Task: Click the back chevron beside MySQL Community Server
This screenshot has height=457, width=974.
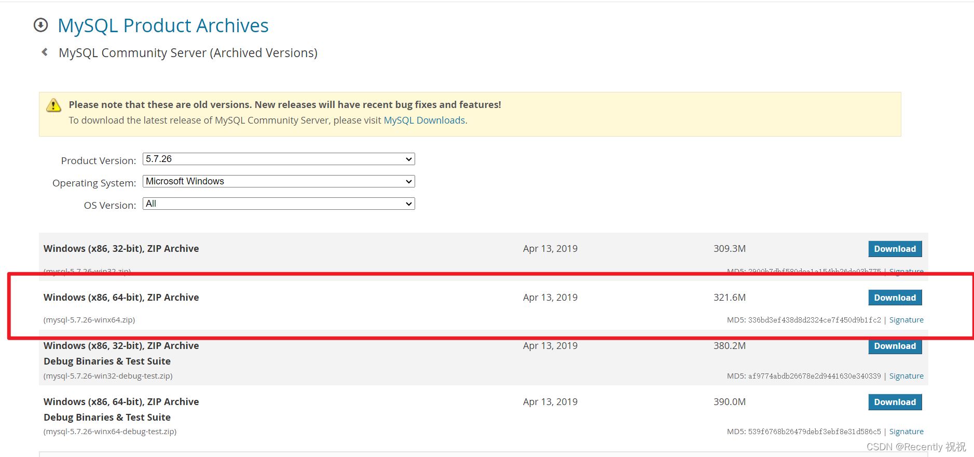Action: point(45,52)
